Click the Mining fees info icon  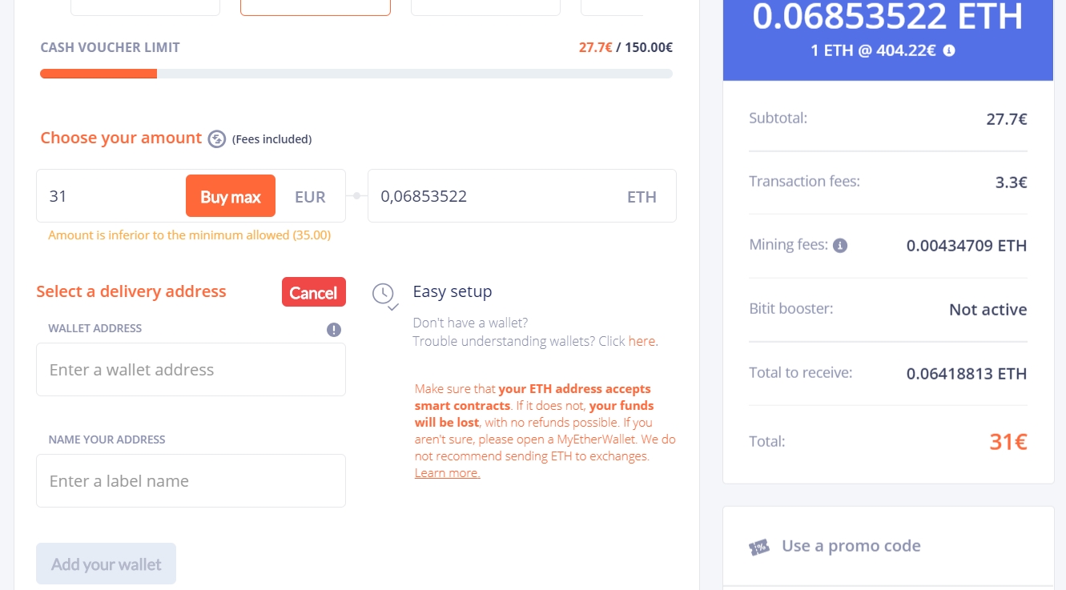coord(840,246)
